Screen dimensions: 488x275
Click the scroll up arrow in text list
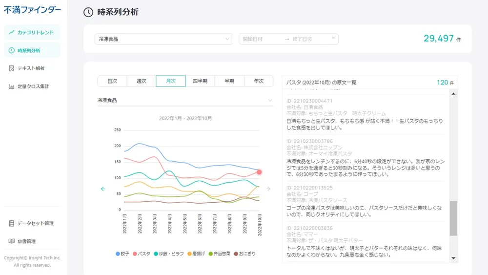[453, 94]
